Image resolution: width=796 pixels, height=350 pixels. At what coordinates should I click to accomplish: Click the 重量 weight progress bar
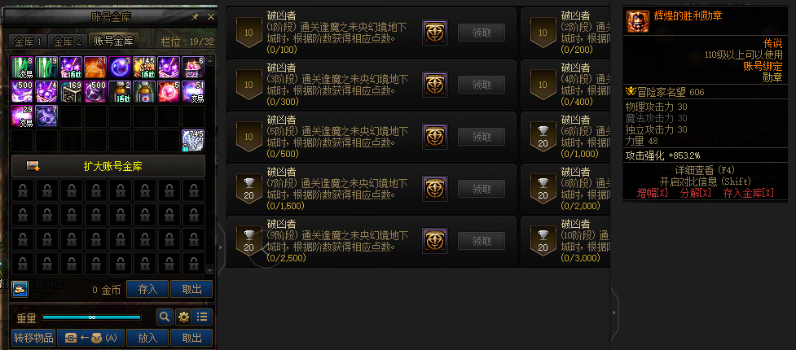coord(91,317)
